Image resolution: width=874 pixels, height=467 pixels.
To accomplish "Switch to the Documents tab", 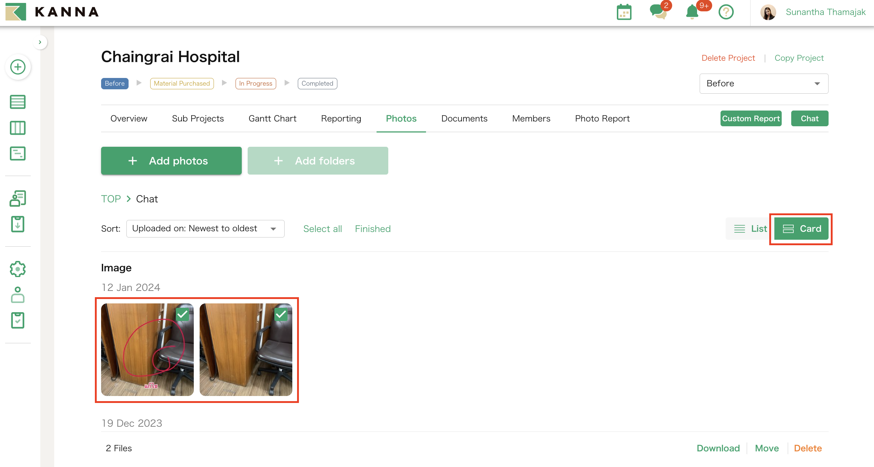I will [x=464, y=119].
